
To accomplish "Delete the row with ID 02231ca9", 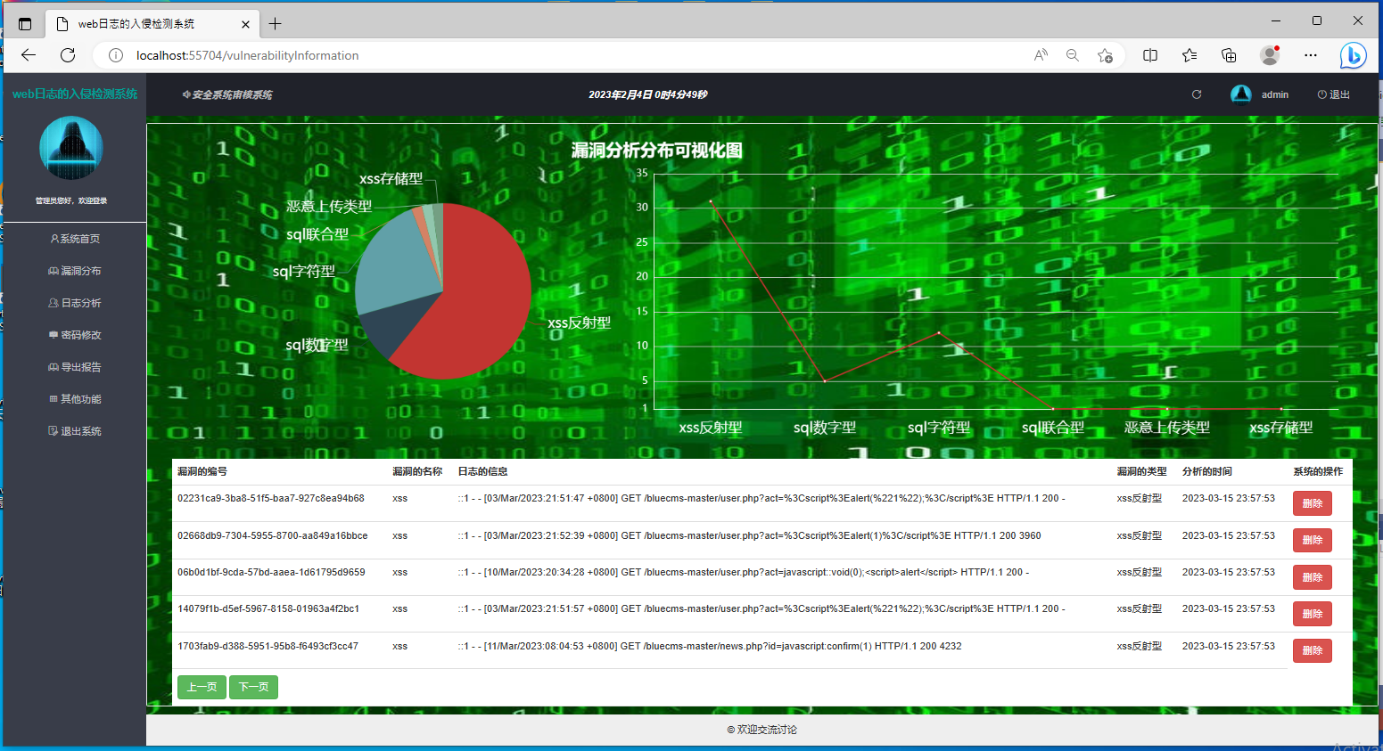I will pyautogui.click(x=1313, y=503).
